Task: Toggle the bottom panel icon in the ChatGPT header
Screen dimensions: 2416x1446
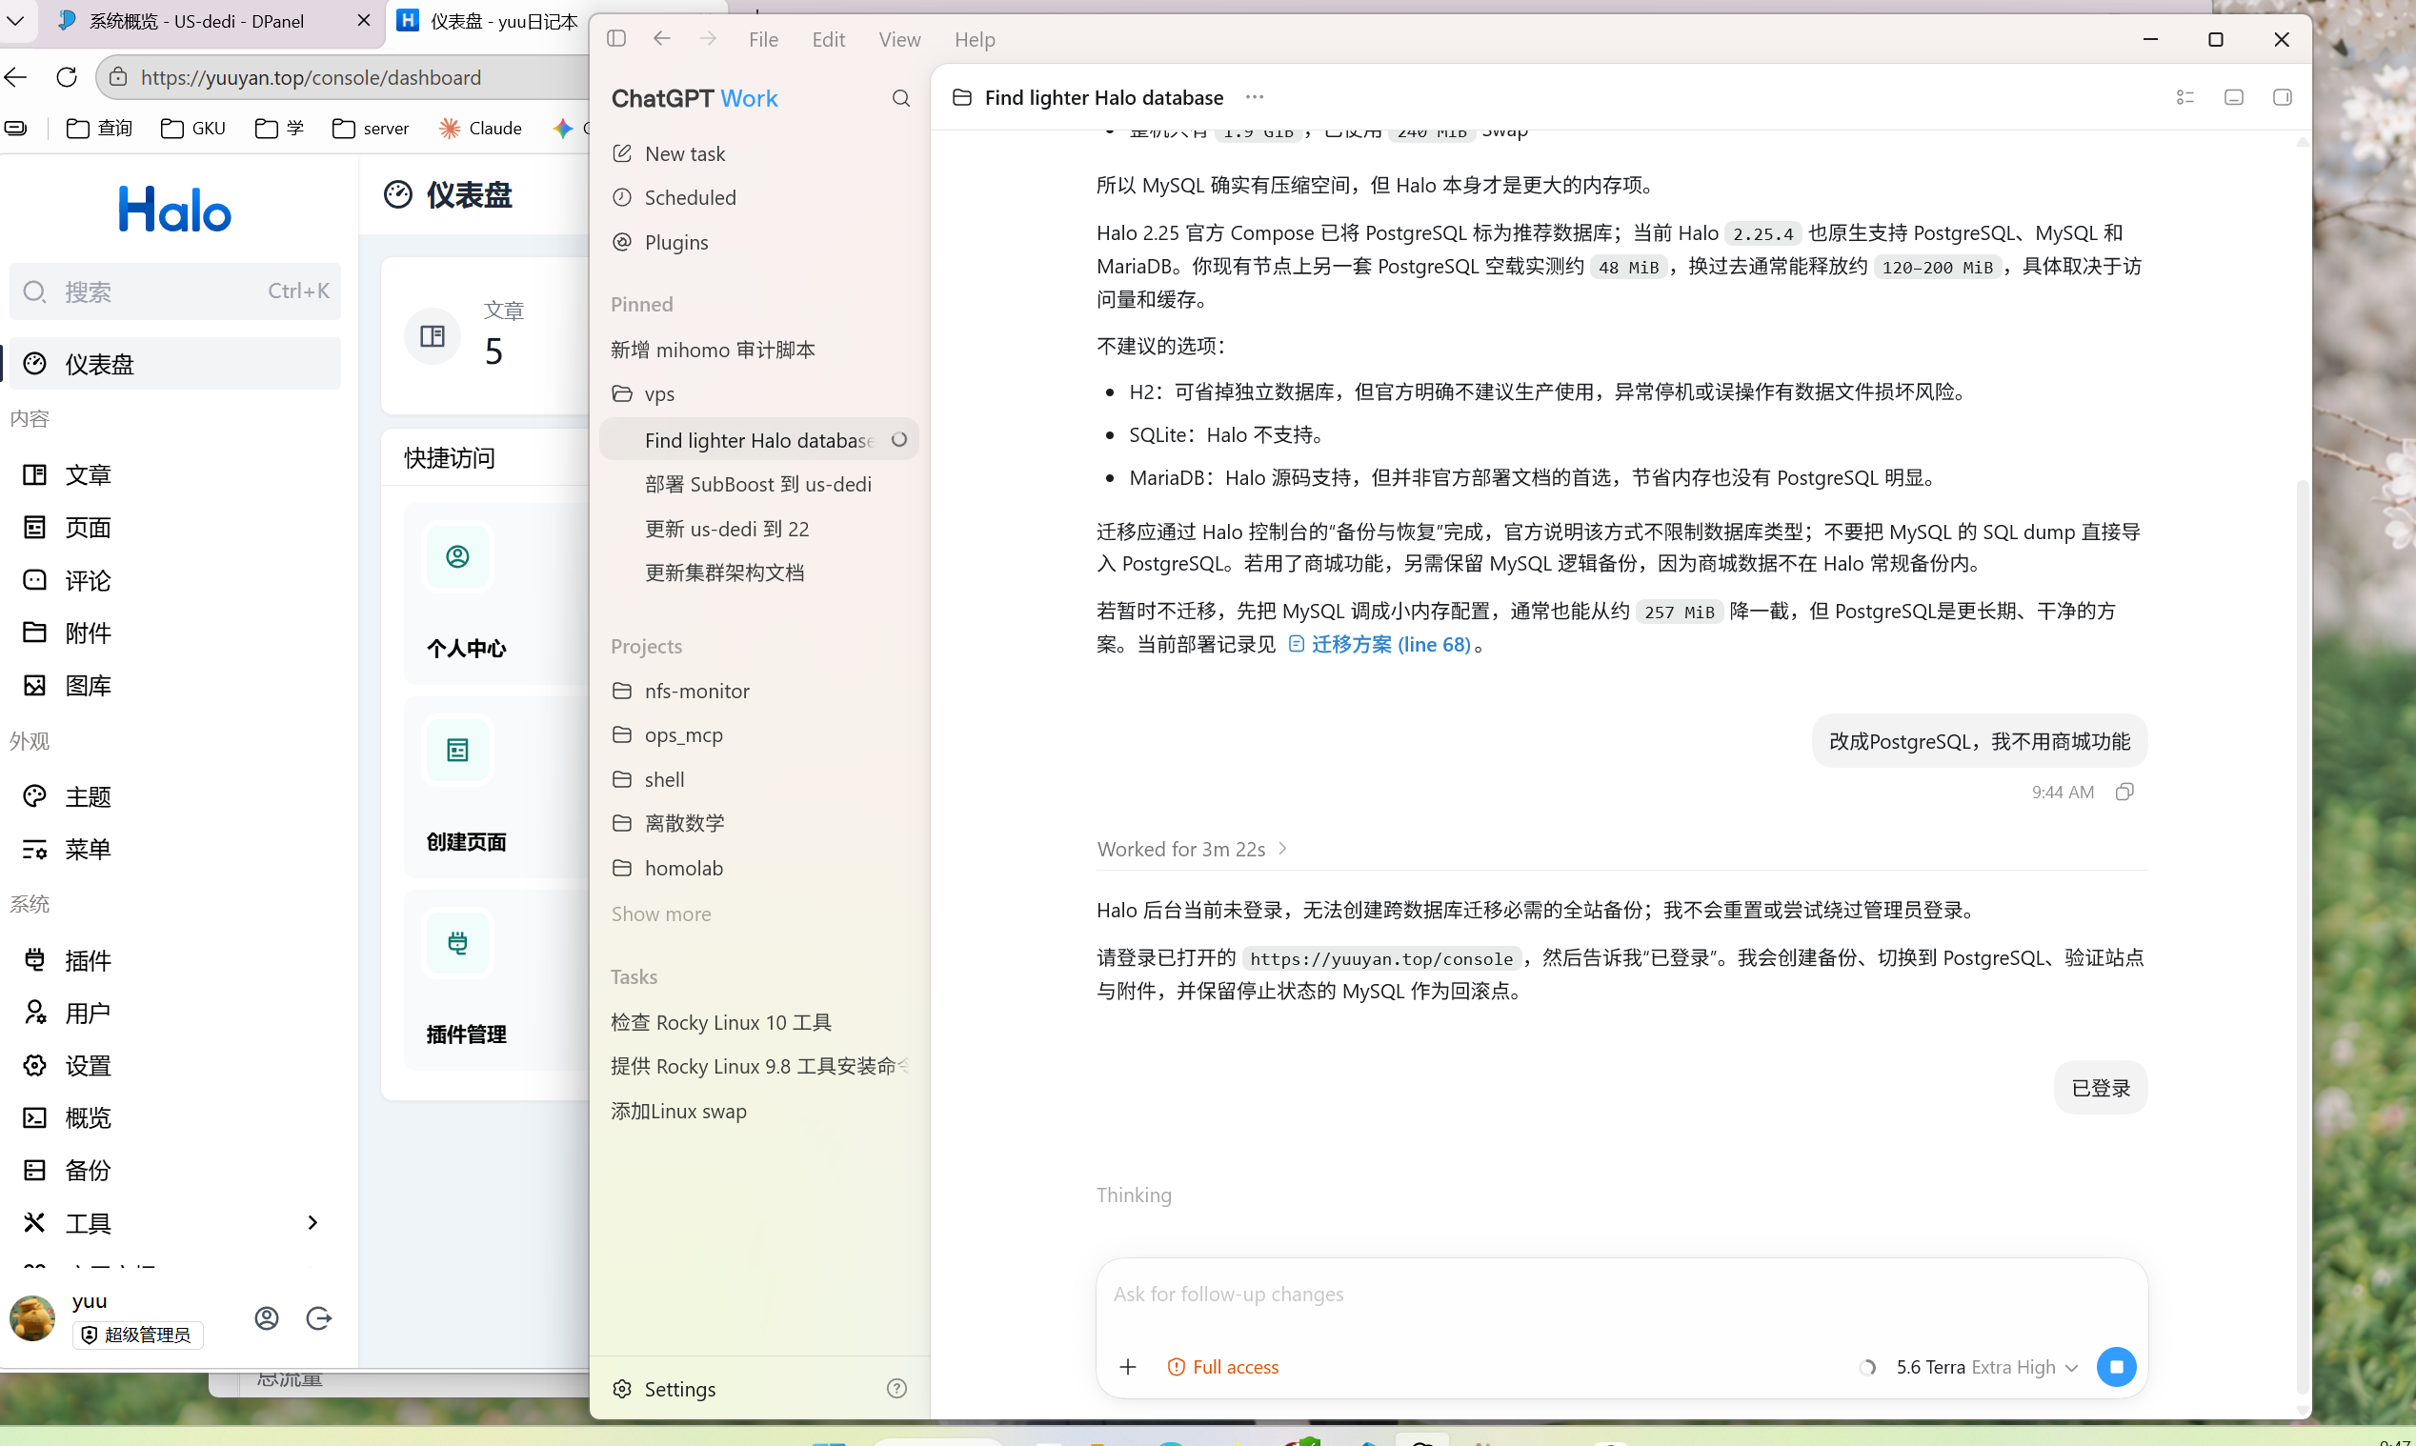Action: click(x=2234, y=97)
